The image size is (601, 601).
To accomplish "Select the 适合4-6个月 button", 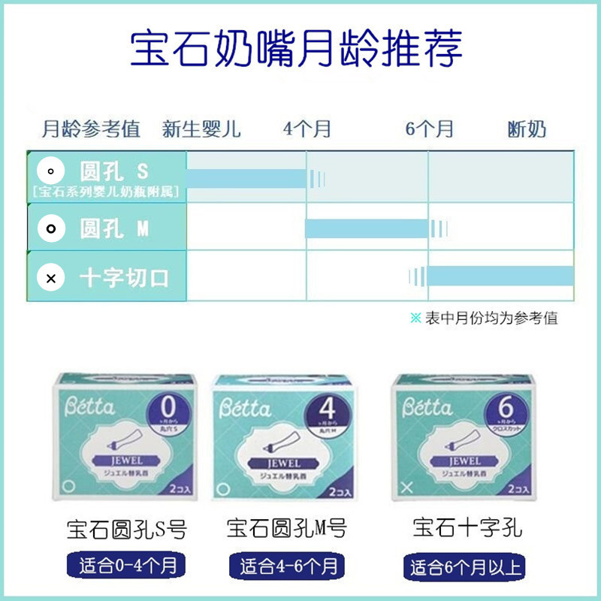I will [x=287, y=566].
